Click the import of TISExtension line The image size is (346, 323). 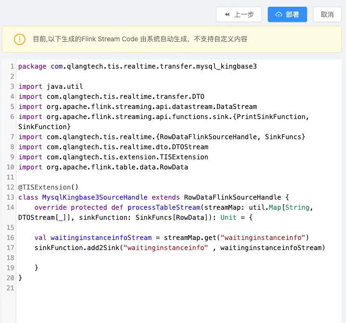click(113, 157)
